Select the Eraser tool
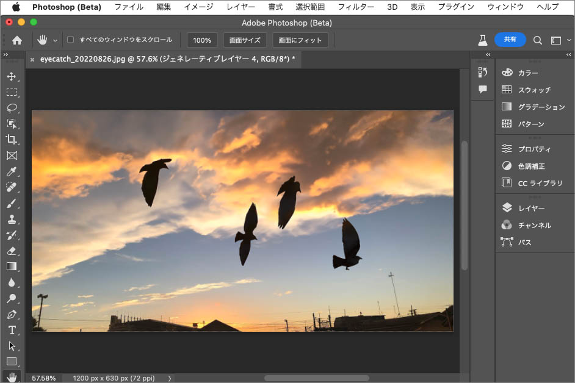This screenshot has height=383, width=575. coord(12,251)
